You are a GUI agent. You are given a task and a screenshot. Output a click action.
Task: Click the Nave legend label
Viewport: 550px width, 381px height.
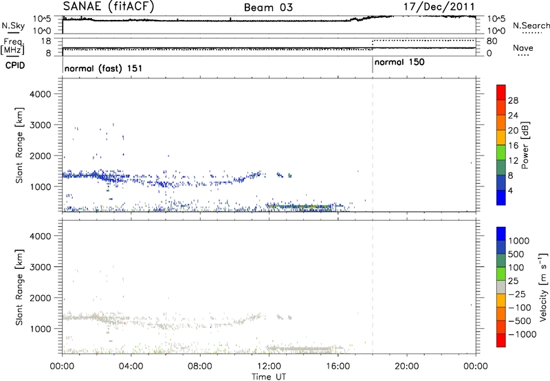[x=523, y=47]
